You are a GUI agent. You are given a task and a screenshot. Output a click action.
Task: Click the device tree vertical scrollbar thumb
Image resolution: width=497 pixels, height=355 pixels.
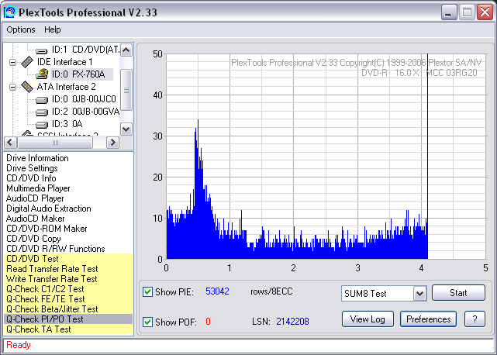(126, 90)
